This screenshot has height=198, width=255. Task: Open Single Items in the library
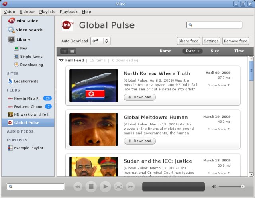[27, 57]
